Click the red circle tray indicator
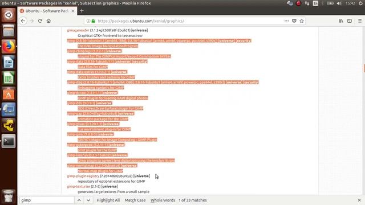365x205 pixels. click(x=298, y=3)
